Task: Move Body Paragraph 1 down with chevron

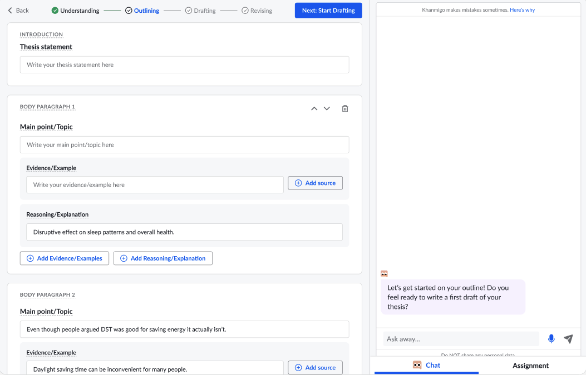Action: [327, 108]
